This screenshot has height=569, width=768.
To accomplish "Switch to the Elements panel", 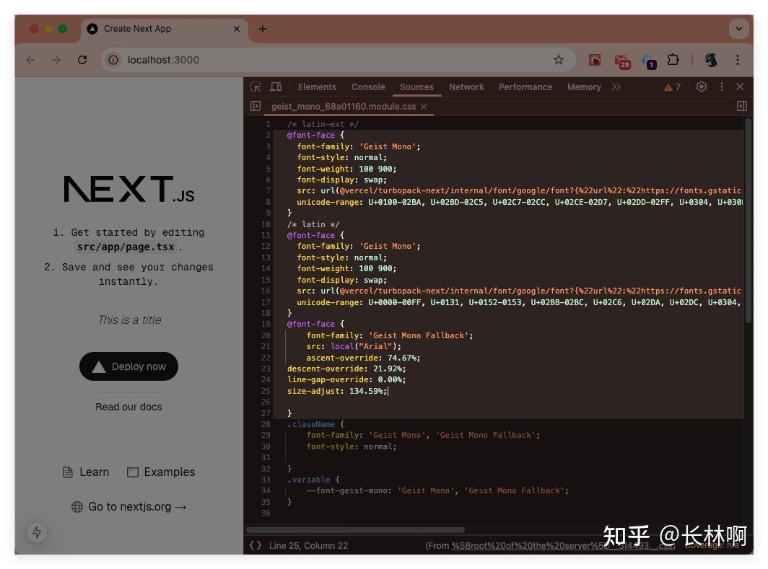I will pyautogui.click(x=317, y=87).
